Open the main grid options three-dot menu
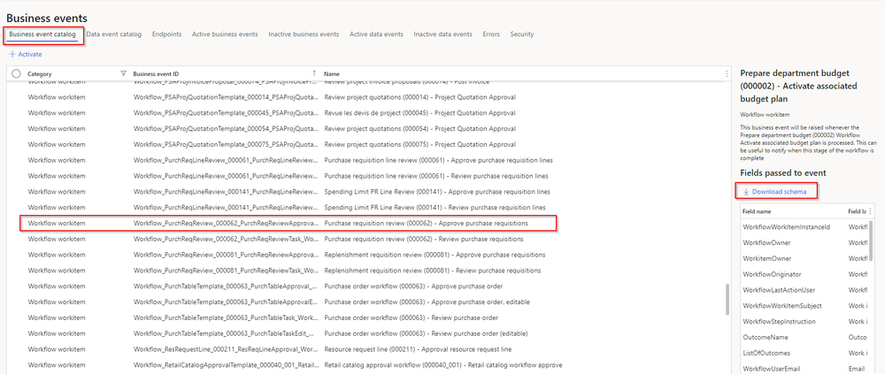 [727, 73]
